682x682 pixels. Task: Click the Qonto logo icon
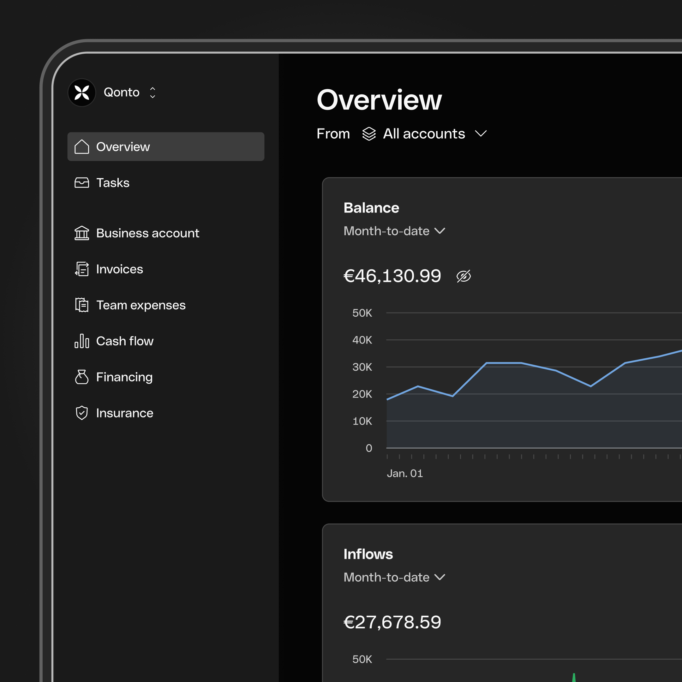click(81, 93)
